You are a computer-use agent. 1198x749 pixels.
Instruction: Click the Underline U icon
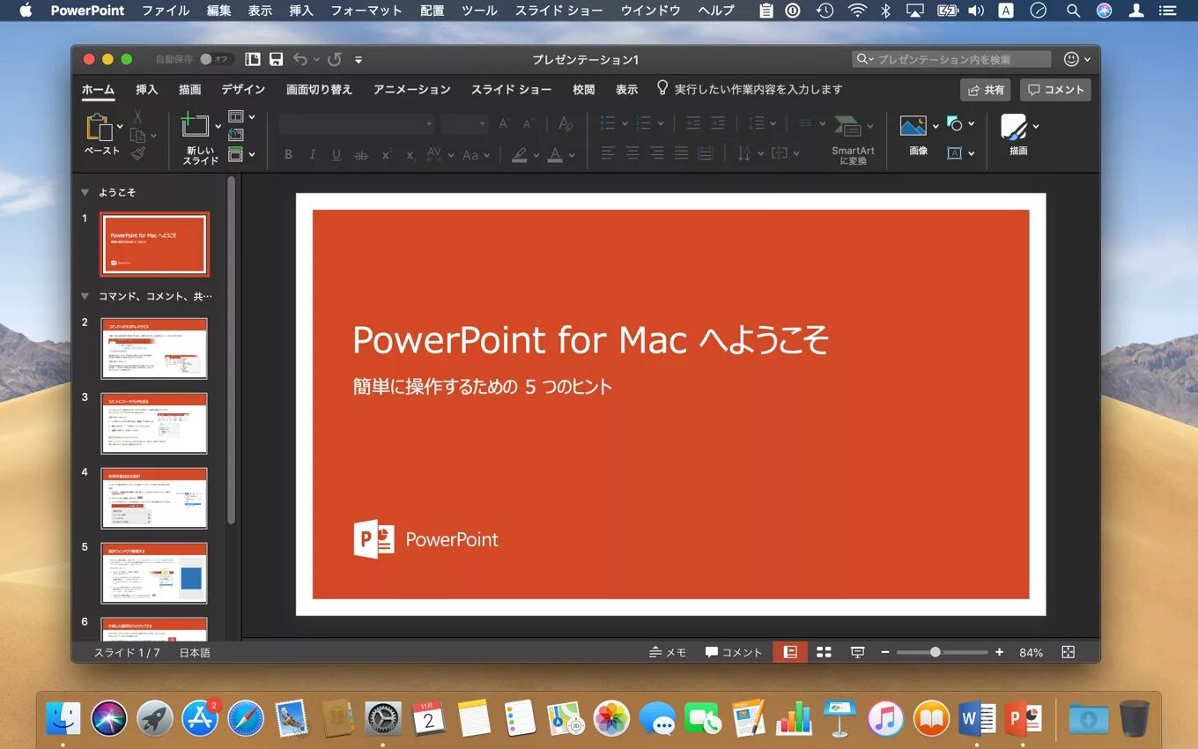(x=336, y=155)
